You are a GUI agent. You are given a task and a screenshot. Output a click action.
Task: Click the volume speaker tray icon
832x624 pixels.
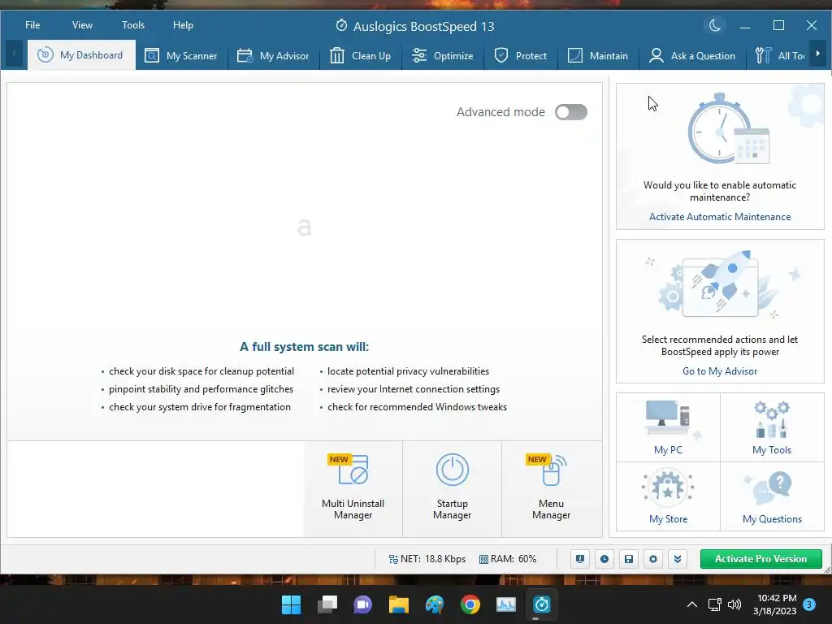coord(734,604)
